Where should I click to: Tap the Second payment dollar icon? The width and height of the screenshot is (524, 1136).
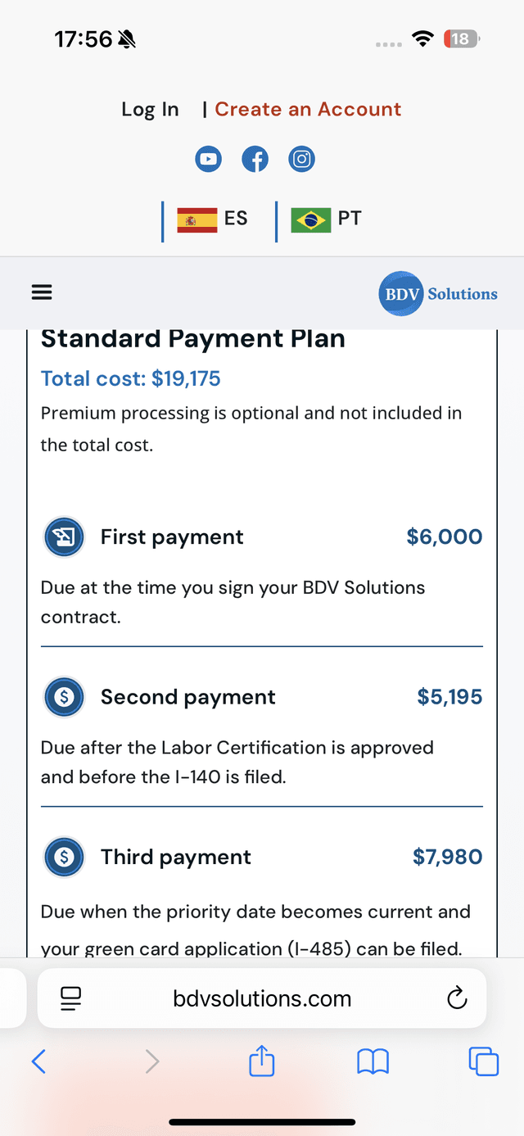click(64, 697)
